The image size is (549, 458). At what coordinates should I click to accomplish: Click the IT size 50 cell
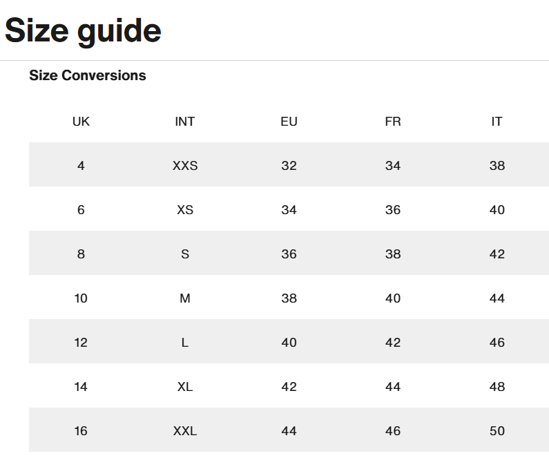click(x=497, y=431)
